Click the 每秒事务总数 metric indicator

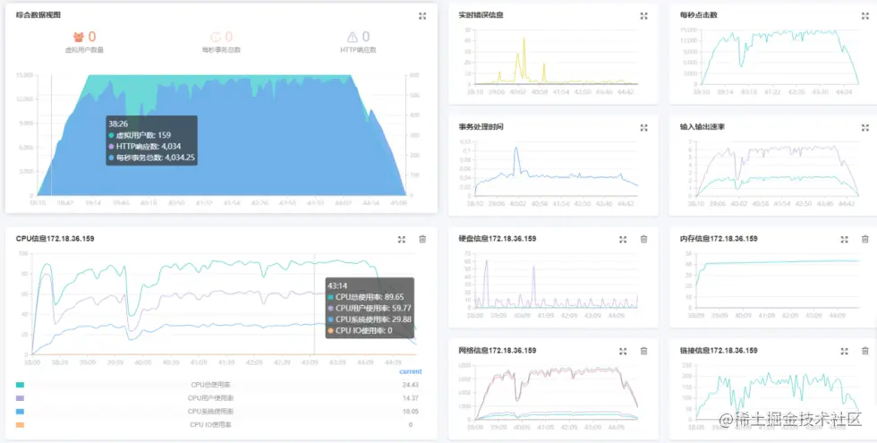click(221, 42)
